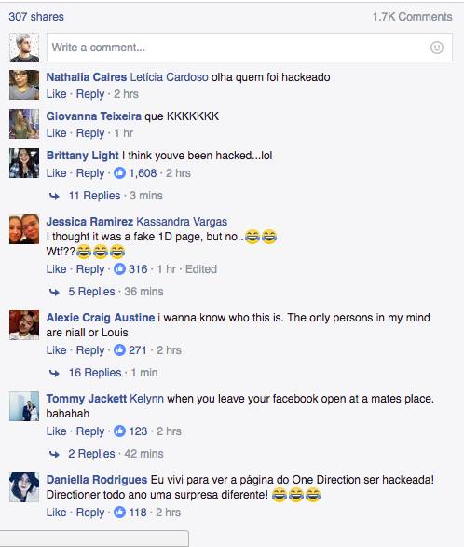Image resolution: width=464 pixels, height=547 pixels.
Task: Reply to Giovanna Teixeira's comment
Action: [x=90, y=133]
